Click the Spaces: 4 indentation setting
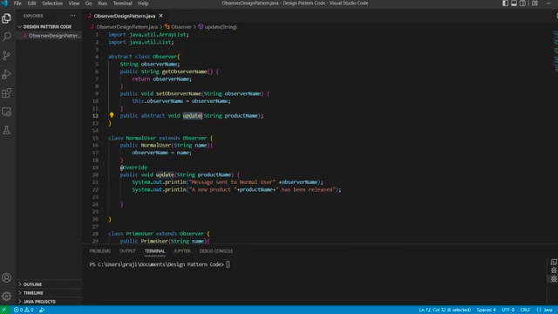Viewport: 558px width, 314px height. 487,310
